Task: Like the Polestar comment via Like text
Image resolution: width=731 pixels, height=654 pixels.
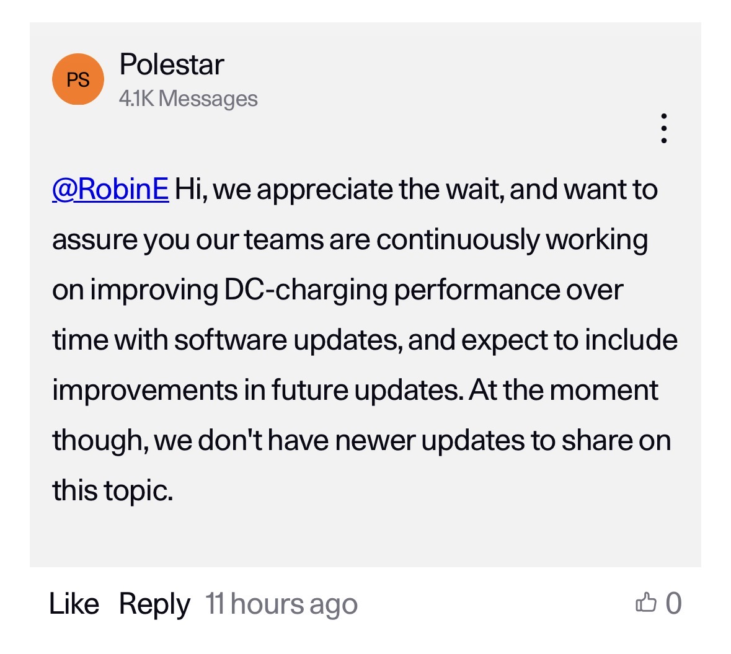Action: (x=74, y=604)
